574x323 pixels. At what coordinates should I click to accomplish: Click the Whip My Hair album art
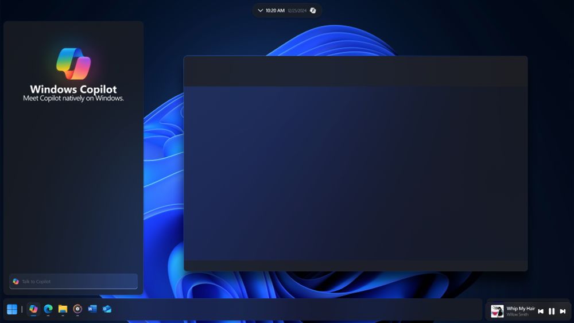497,312
